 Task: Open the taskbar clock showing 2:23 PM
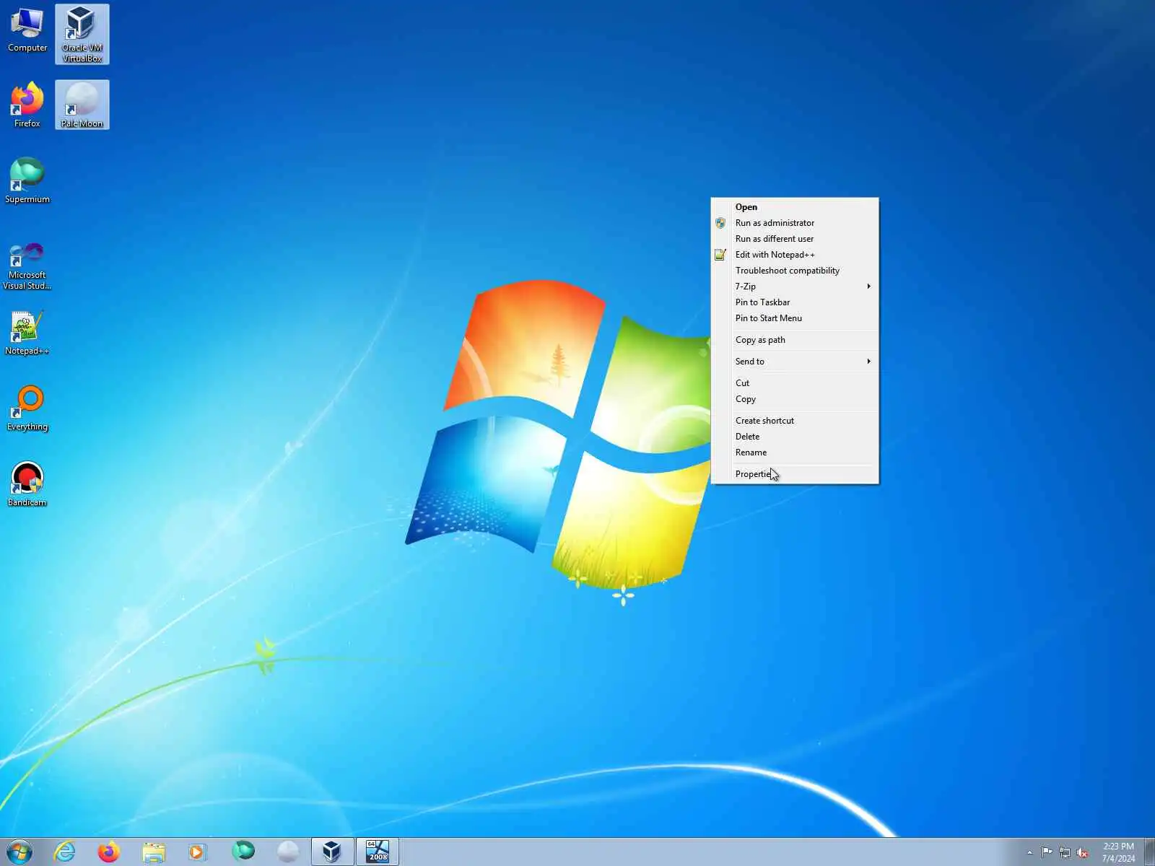[1118, 852]
